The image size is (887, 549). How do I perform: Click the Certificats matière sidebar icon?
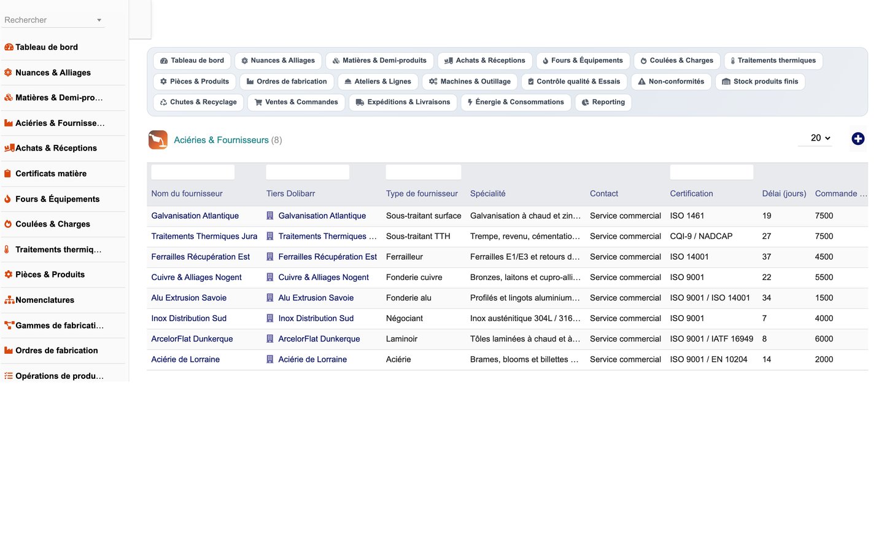pyautogui.click(x=8, y=174)
